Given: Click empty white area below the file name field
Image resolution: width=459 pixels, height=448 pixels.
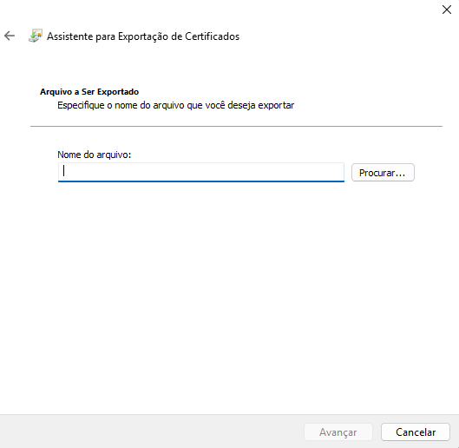Looking at the screenshot, I should (229, 293).
